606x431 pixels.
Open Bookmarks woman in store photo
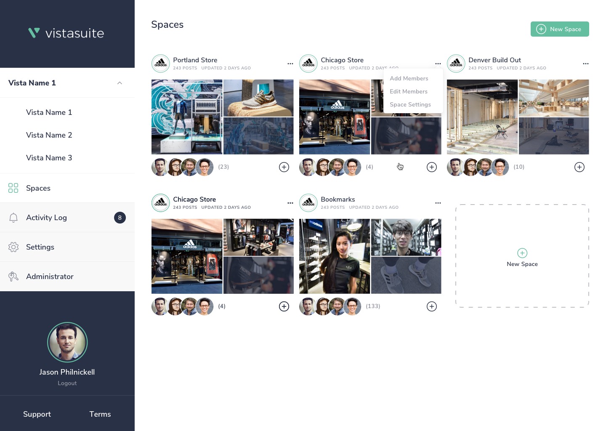(x=335, y=256)
